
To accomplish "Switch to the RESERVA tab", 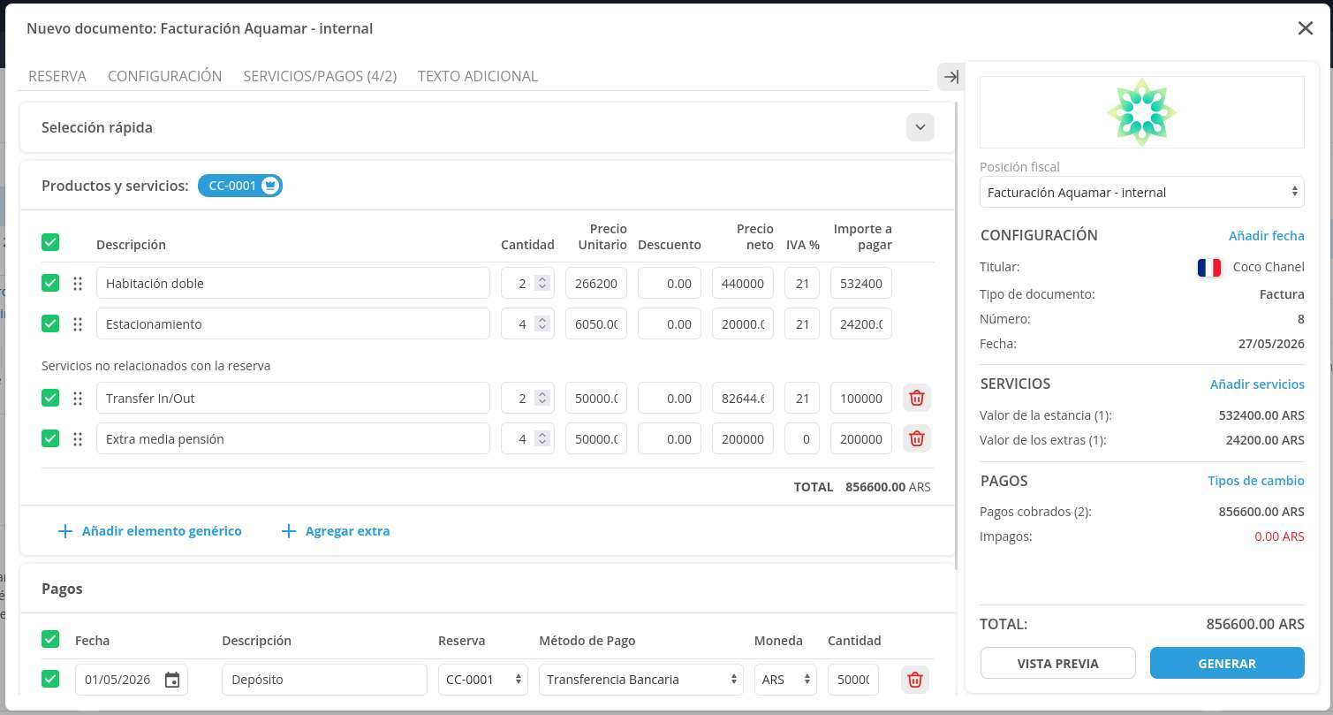I will click(x=57, y=76).
